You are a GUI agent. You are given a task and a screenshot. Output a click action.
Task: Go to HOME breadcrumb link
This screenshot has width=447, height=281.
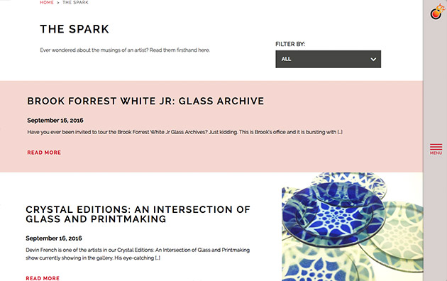(47, 2)
